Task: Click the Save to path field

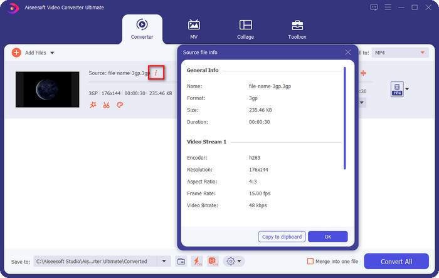Action: click(95, 261)
